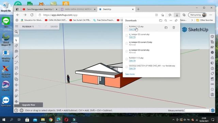Open the SketchUp hamburger menu
This screenshot has width=218, height=123.
click(17, 26)
